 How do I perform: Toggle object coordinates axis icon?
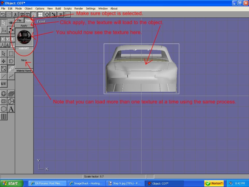coord(8,45)
